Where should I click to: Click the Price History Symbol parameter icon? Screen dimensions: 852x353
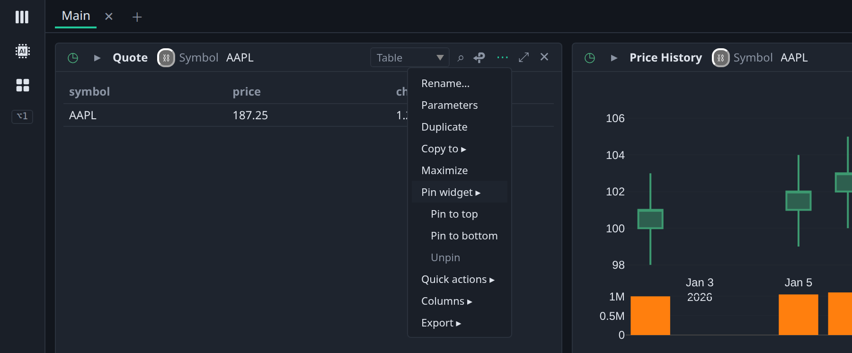pyautogui.click(x=720, y=58)
